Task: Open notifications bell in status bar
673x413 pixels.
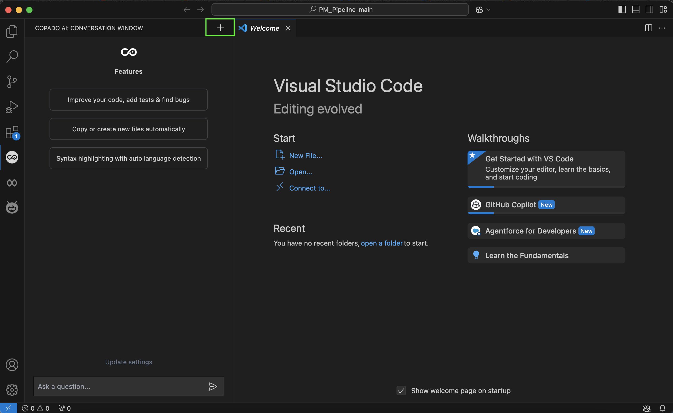Action: tap(662, 408)
